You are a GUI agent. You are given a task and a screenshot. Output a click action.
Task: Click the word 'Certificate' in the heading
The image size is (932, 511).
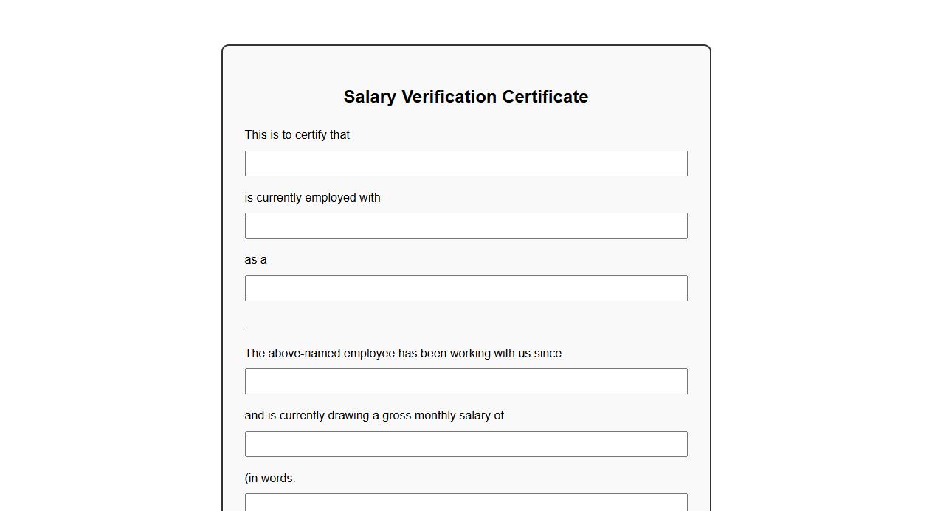545,97
